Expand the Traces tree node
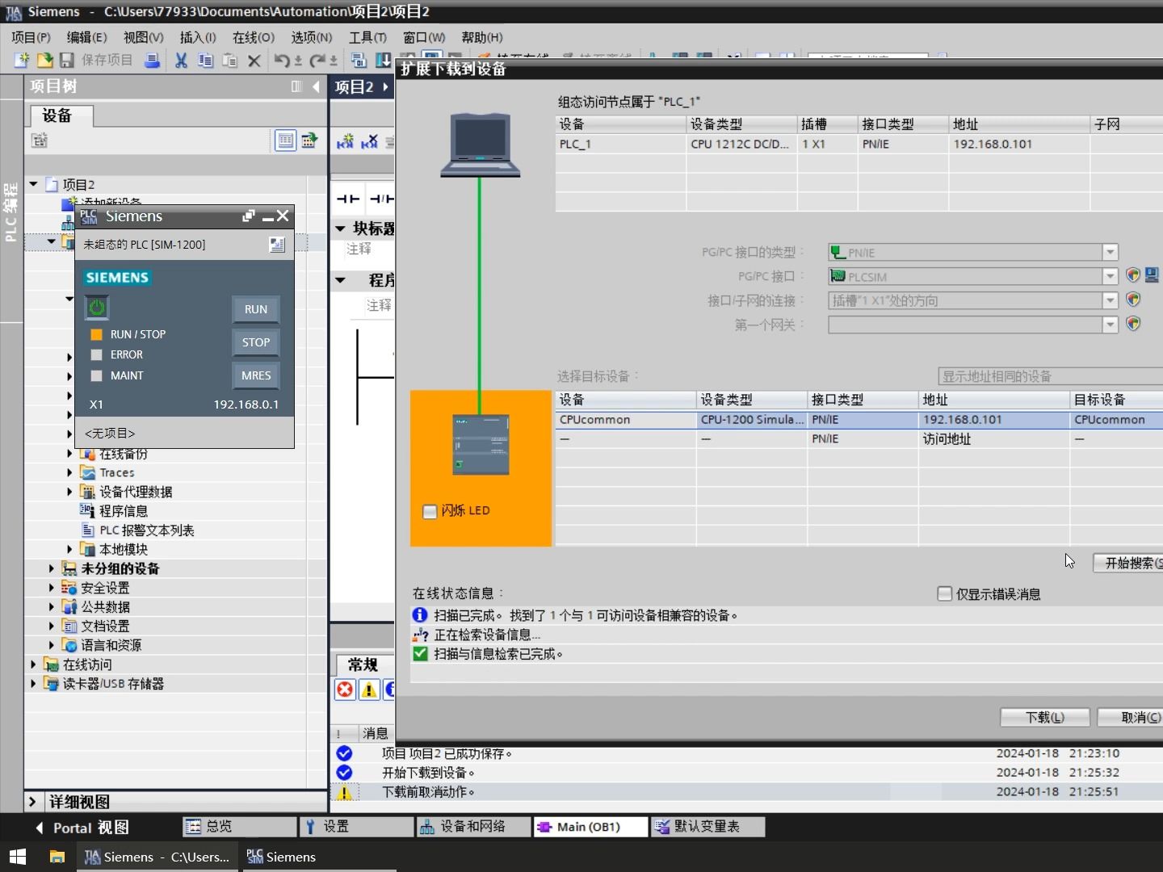The height and width of the screenshot is (872, 1163). [x=69, y=472]
